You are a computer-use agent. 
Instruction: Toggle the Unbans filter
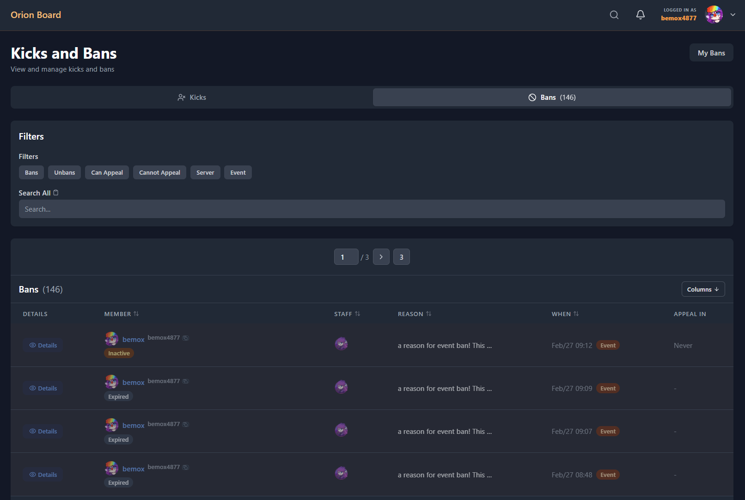(64, 172)
